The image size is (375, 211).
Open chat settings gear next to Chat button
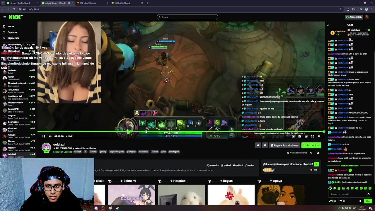click(x=360, y=201)
